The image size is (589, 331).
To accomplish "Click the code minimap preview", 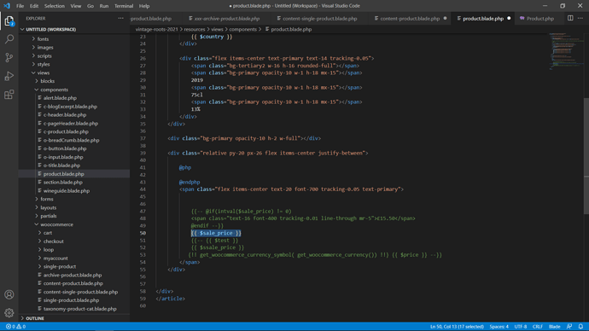I will click(x=566, y=51).
